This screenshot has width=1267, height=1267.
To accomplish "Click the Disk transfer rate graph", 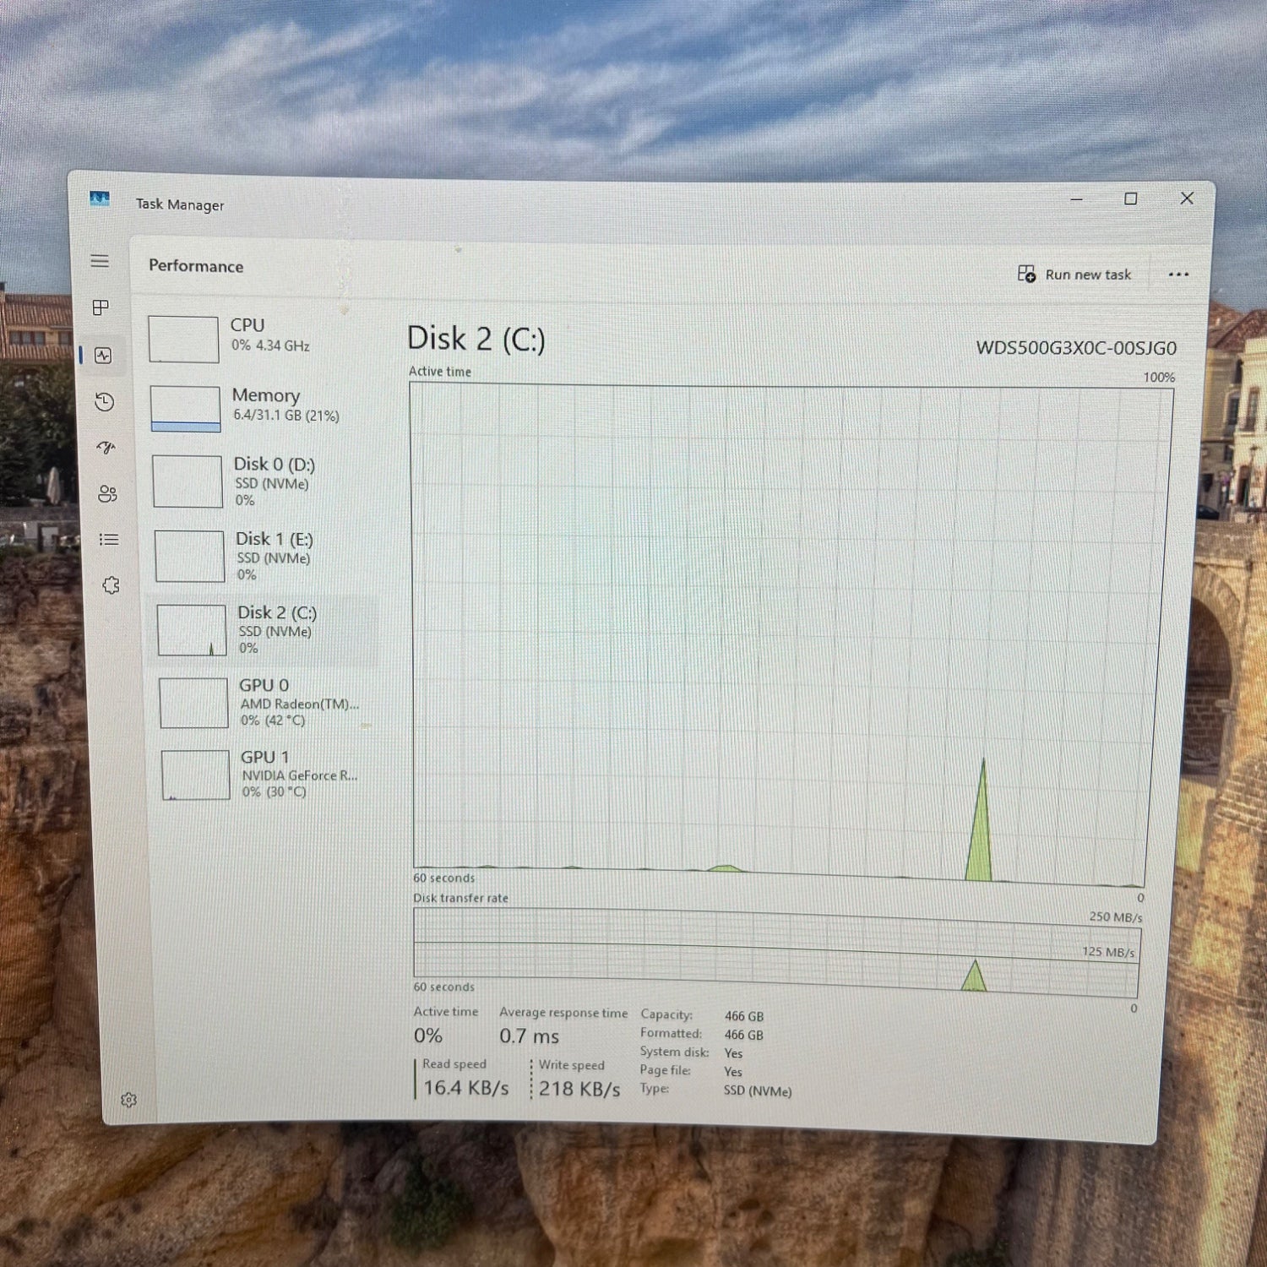I will 776,954.
